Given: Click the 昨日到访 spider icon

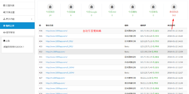Looking at the screenshot, I should [x=174, y=7].
